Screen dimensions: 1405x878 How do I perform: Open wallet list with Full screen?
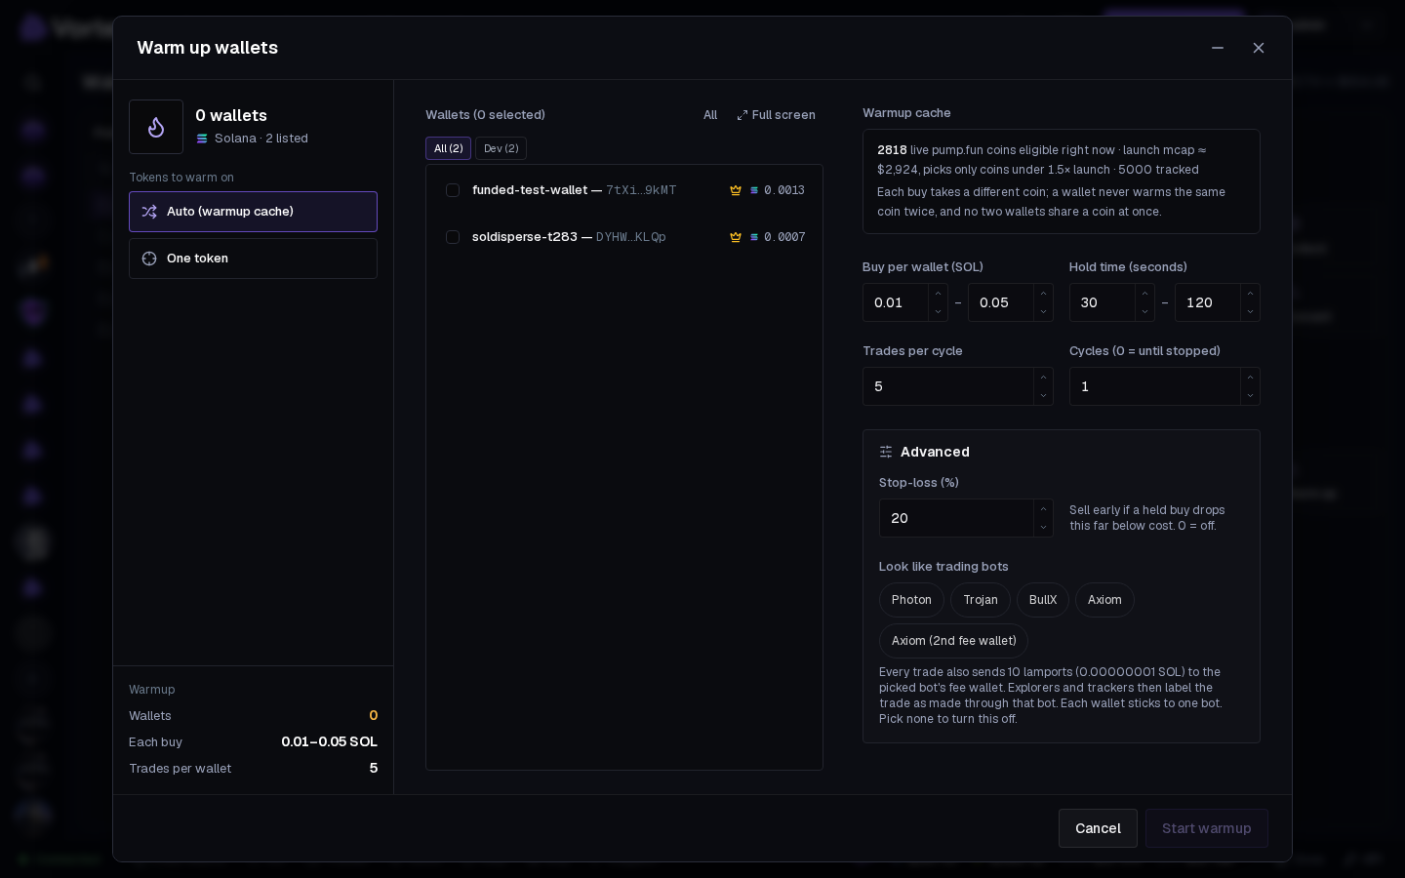point(776,115)
